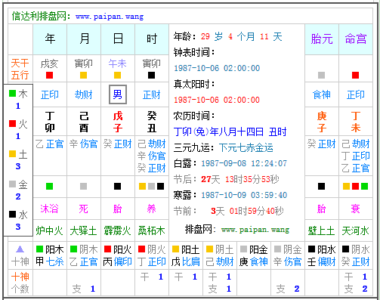Click the orange 庚子 pillar under 胎元
This screenshot has height=300, width=380.
point(322,122)
